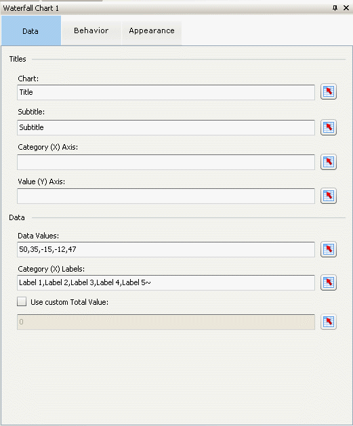
Task: Enable Use custom Total Value checkbox
Action: 22,301
